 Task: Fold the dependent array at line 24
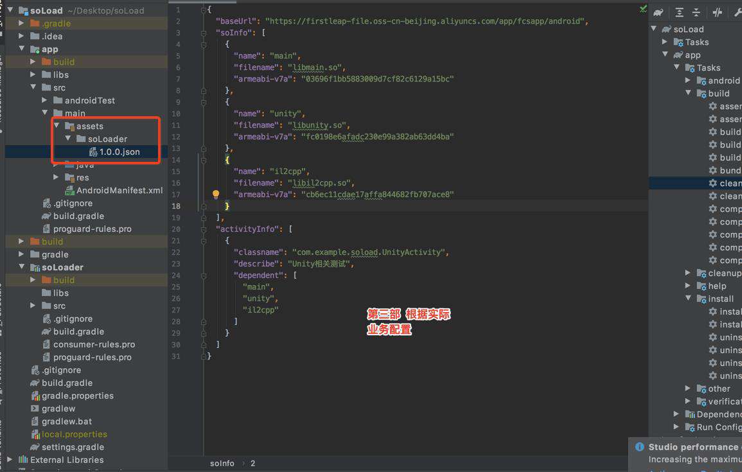[204, 275]
